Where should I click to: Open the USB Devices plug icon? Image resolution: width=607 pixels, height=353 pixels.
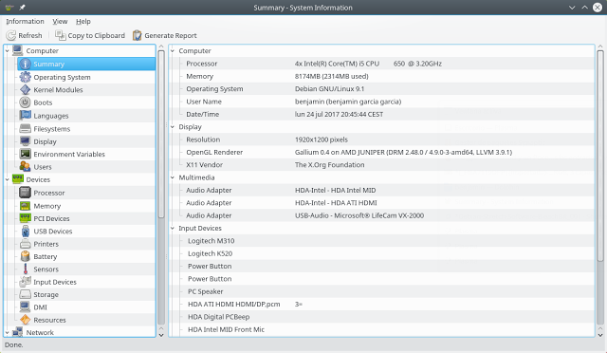[x=26, y=232]
